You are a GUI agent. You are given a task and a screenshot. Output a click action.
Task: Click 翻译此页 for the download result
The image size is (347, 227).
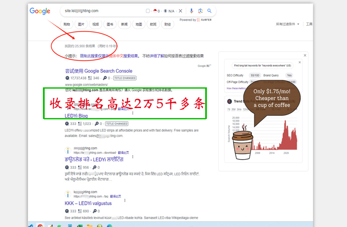click(x=123, y=153)
